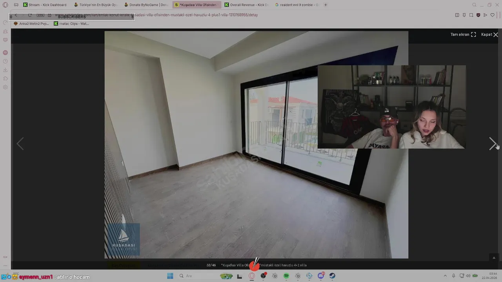The height and width of the screenshot is (282, 502).
Task: Open the ad blocker shield icon
Action: [478, 15]
